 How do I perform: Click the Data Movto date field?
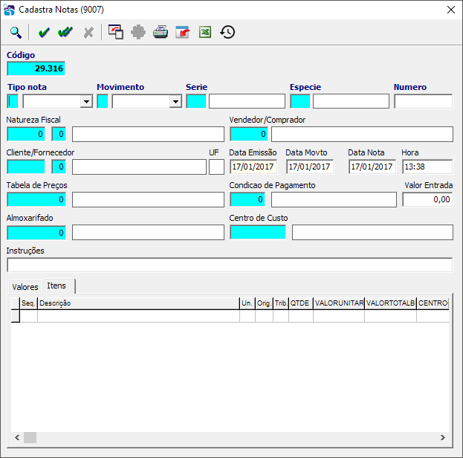click(x=310, y=167)
